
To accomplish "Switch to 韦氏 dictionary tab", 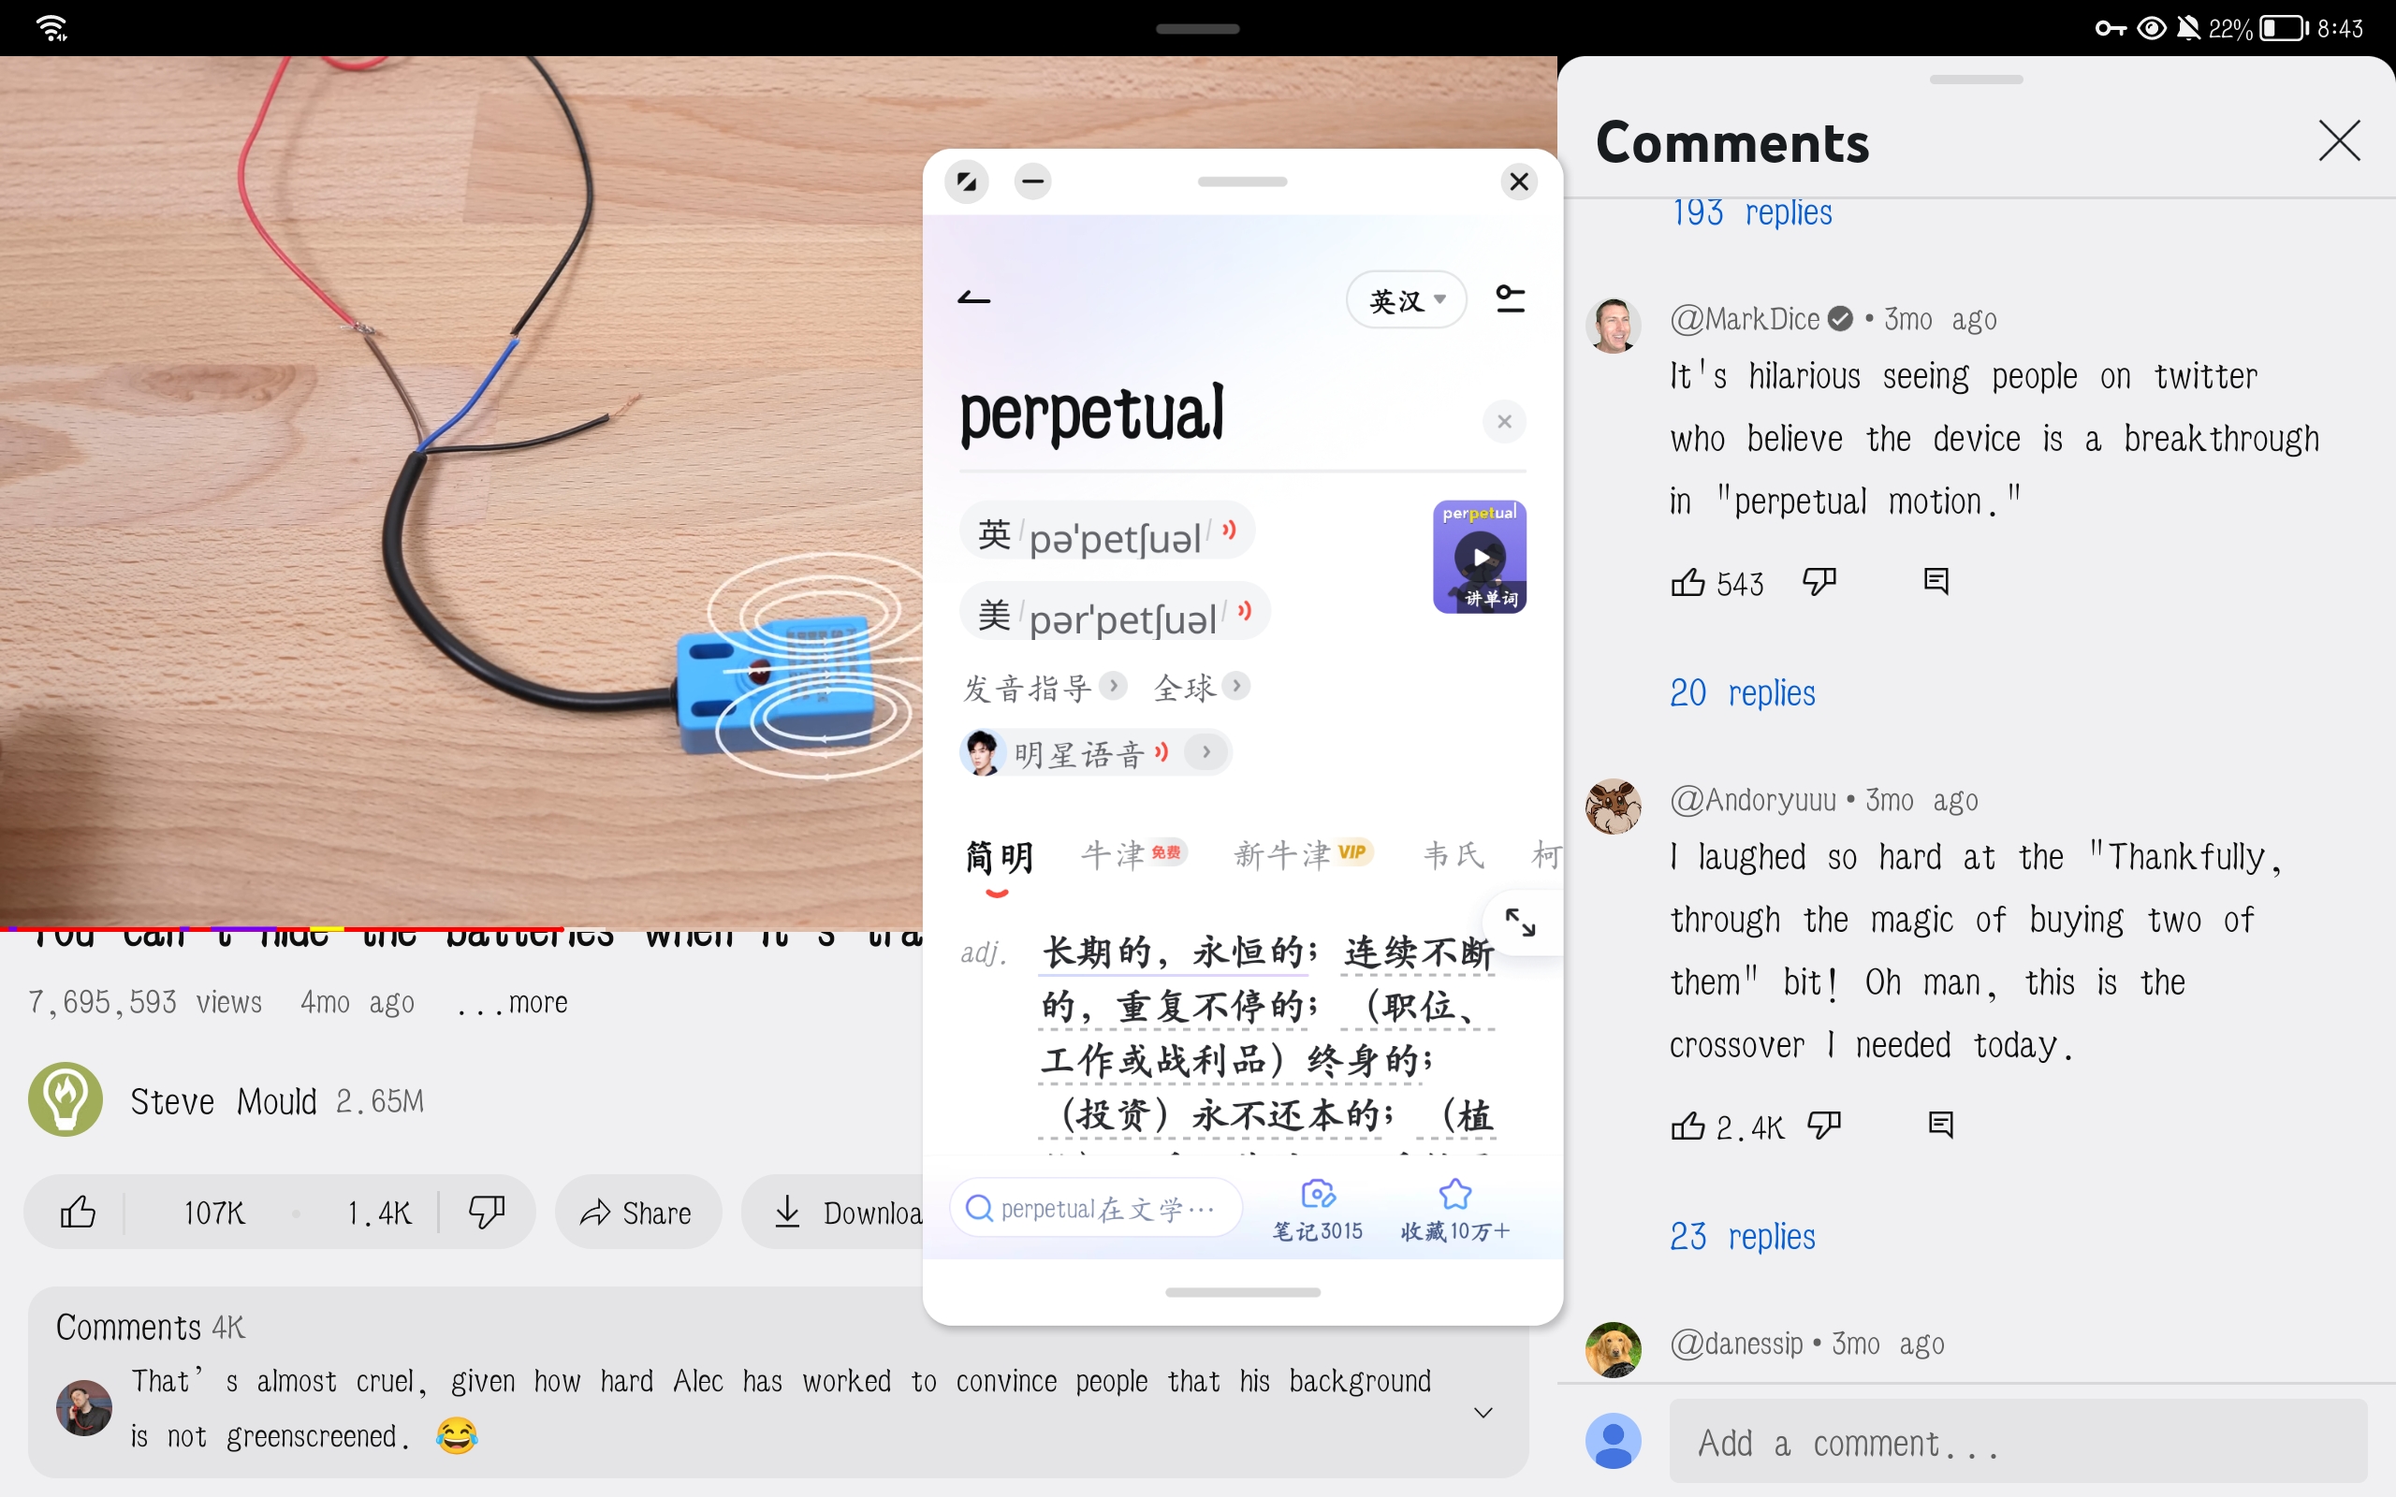I will coord(1453,855).
